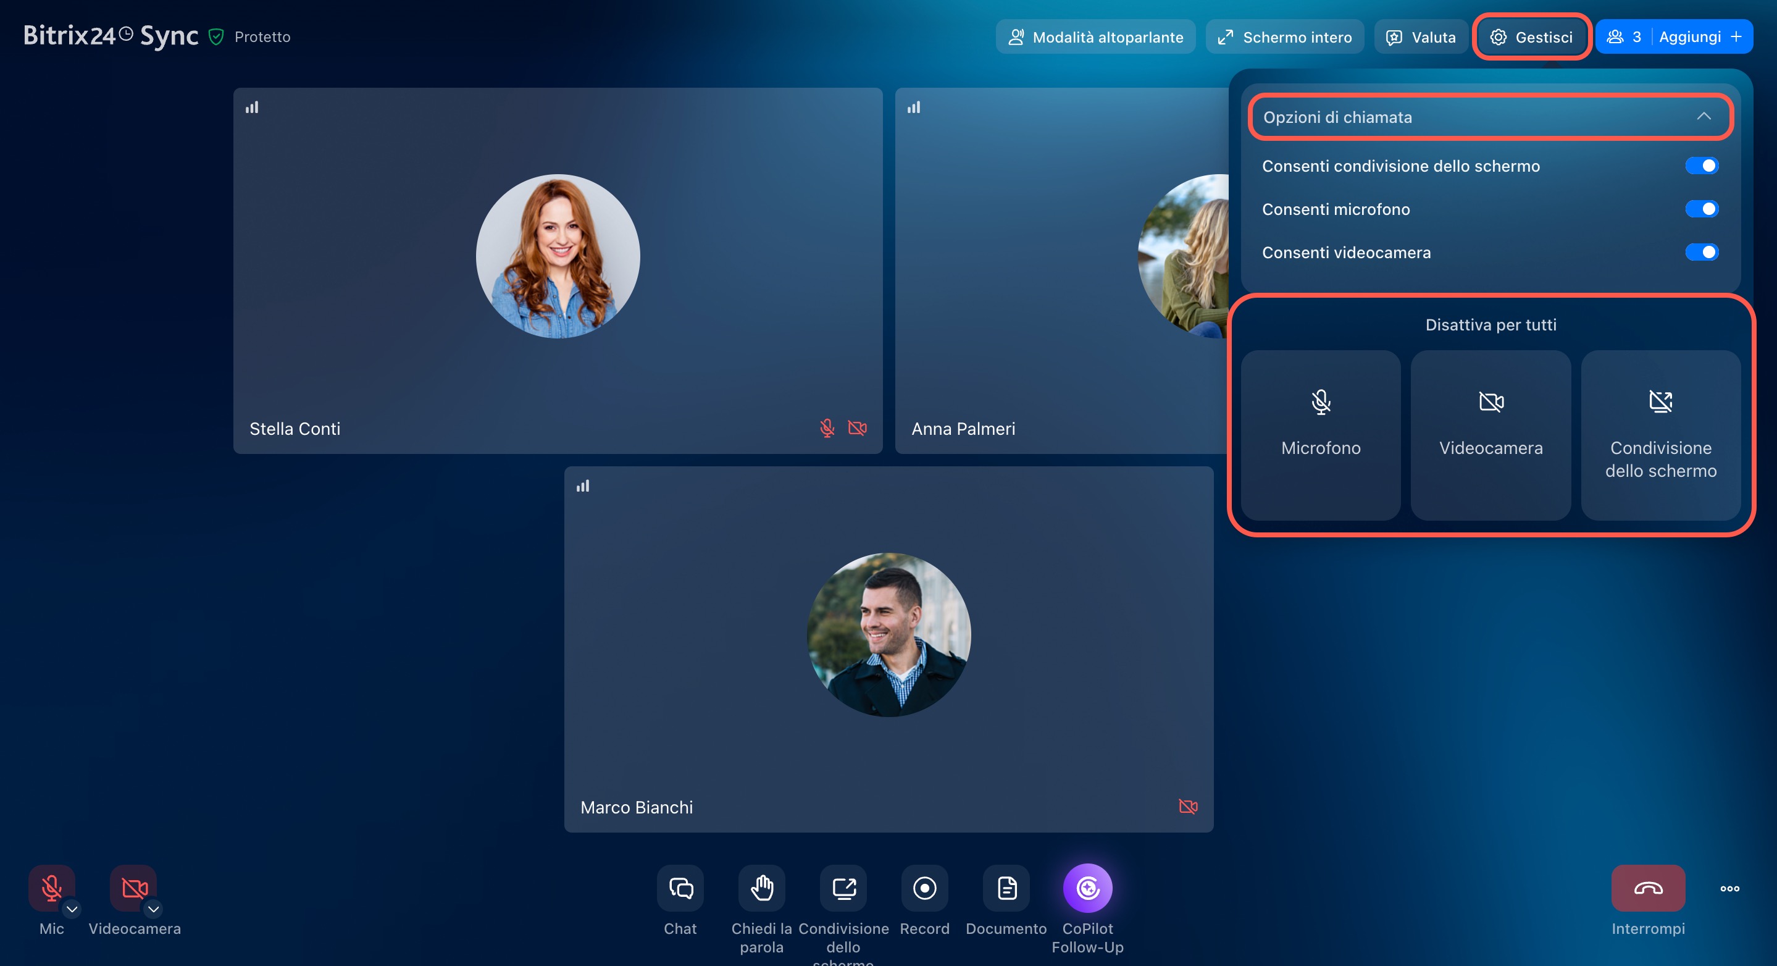Open the Documento icon
Screen dimensions: 1777x966
pos(1006,888)
